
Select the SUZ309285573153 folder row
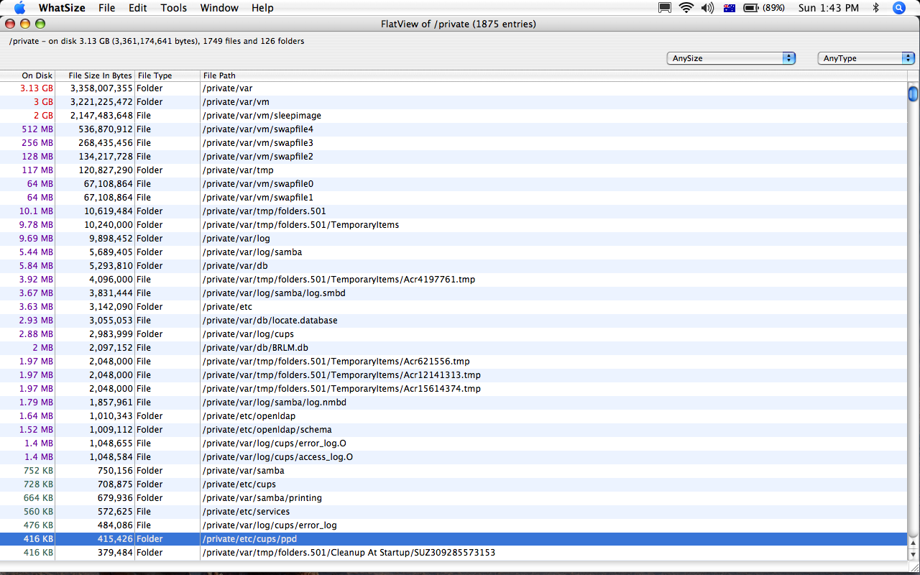point(454,553)
